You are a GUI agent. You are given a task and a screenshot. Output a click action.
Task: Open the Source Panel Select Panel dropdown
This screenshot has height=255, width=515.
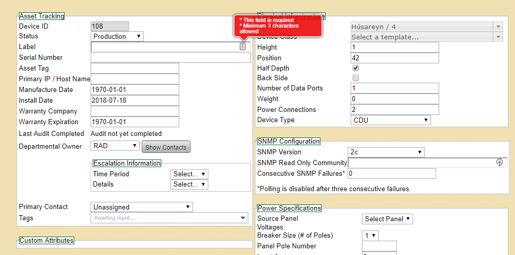pos(387,219)
